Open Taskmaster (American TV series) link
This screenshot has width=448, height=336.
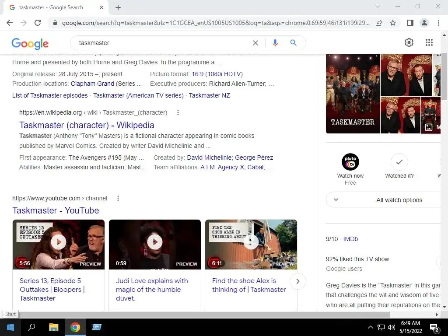[x=138, y=95]
